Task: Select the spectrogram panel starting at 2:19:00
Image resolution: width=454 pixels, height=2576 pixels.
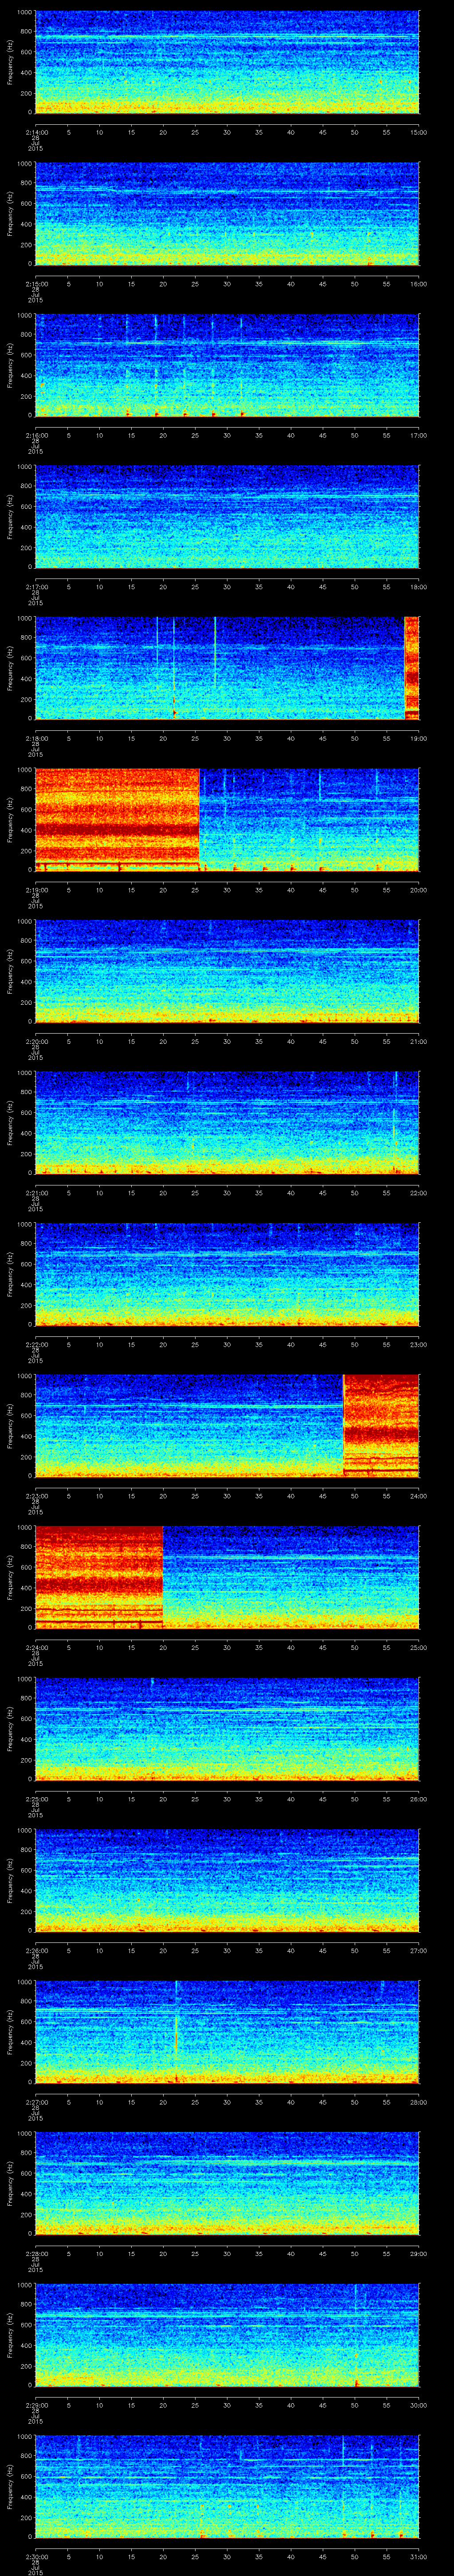Action: [x=227, y=820]
